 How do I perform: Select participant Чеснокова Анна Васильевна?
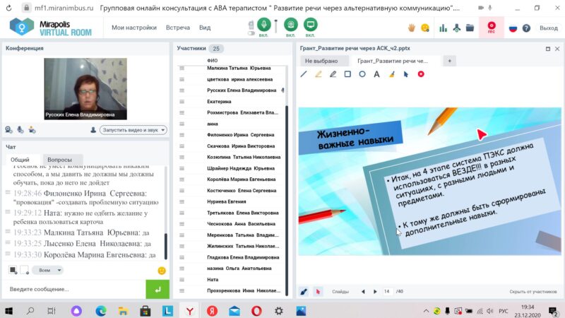(x=241, y=224)
